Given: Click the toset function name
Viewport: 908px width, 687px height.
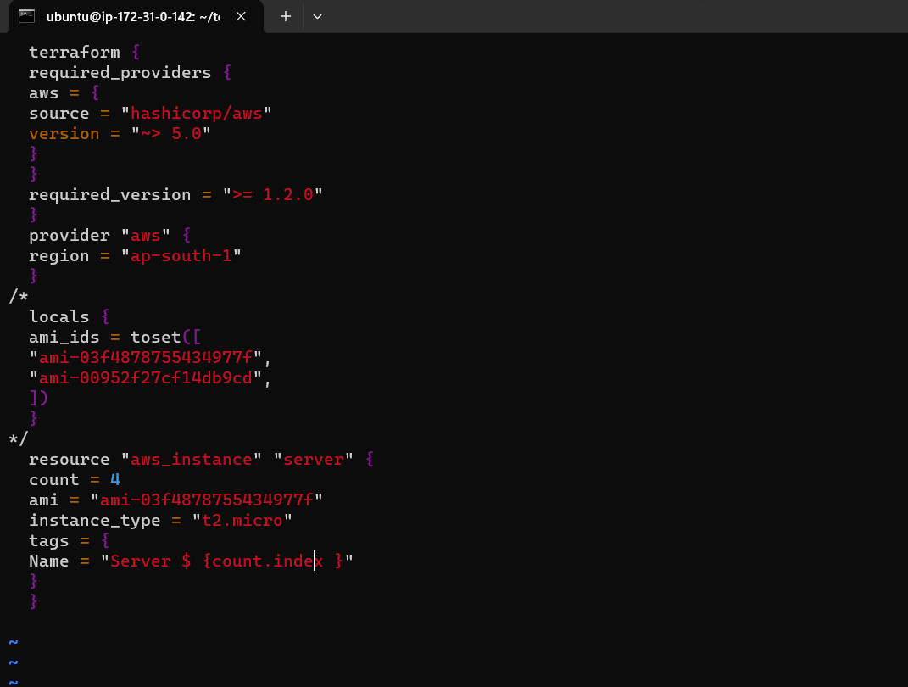Looking at the screenshot, I should [156, 337].
